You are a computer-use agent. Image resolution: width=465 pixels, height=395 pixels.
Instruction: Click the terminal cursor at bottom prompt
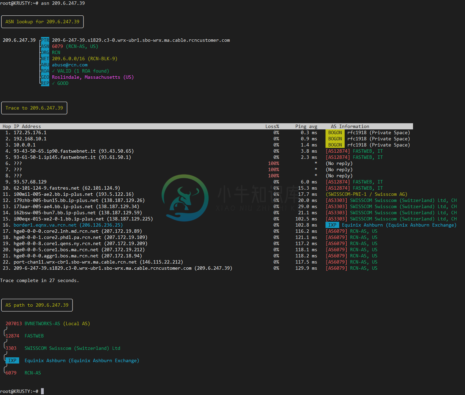(42, 391)
